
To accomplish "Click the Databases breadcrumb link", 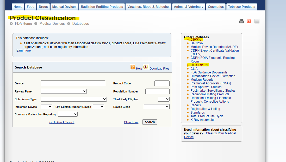I will click(x=81, y=23).
